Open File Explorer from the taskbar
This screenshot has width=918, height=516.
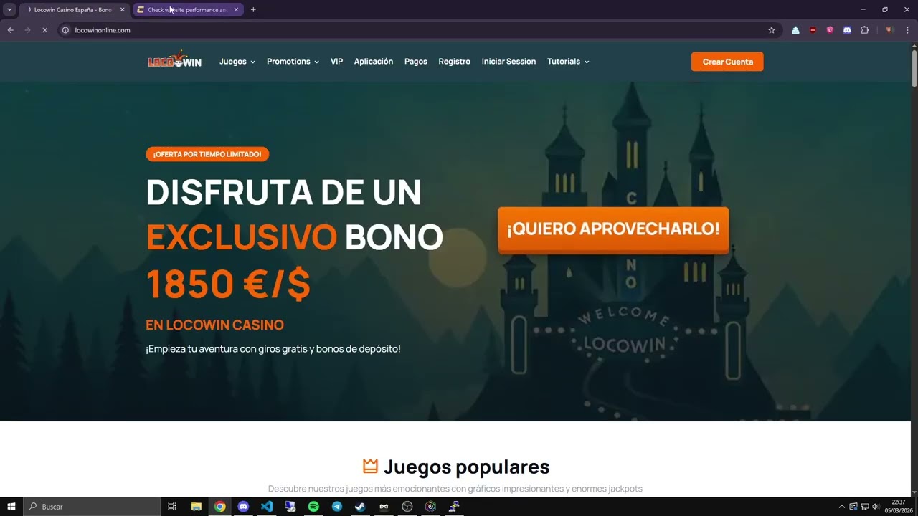pos(197,507)
